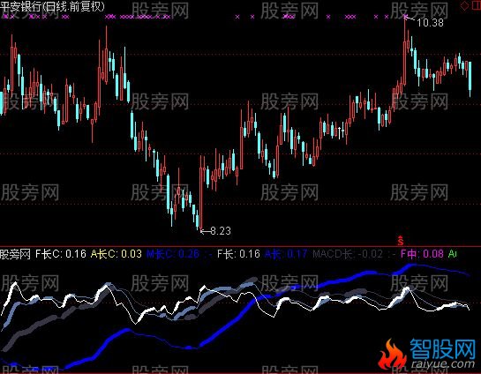Image resolution: width=481 pixels, height=374 pixels.
Task: Click the magenta F中: 0.08 indicator value
Action: pos(422,254)
